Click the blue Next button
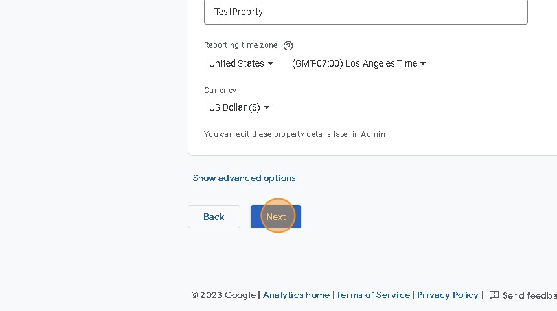This screenshot has height=311, width=557. (x=276, y=217)
